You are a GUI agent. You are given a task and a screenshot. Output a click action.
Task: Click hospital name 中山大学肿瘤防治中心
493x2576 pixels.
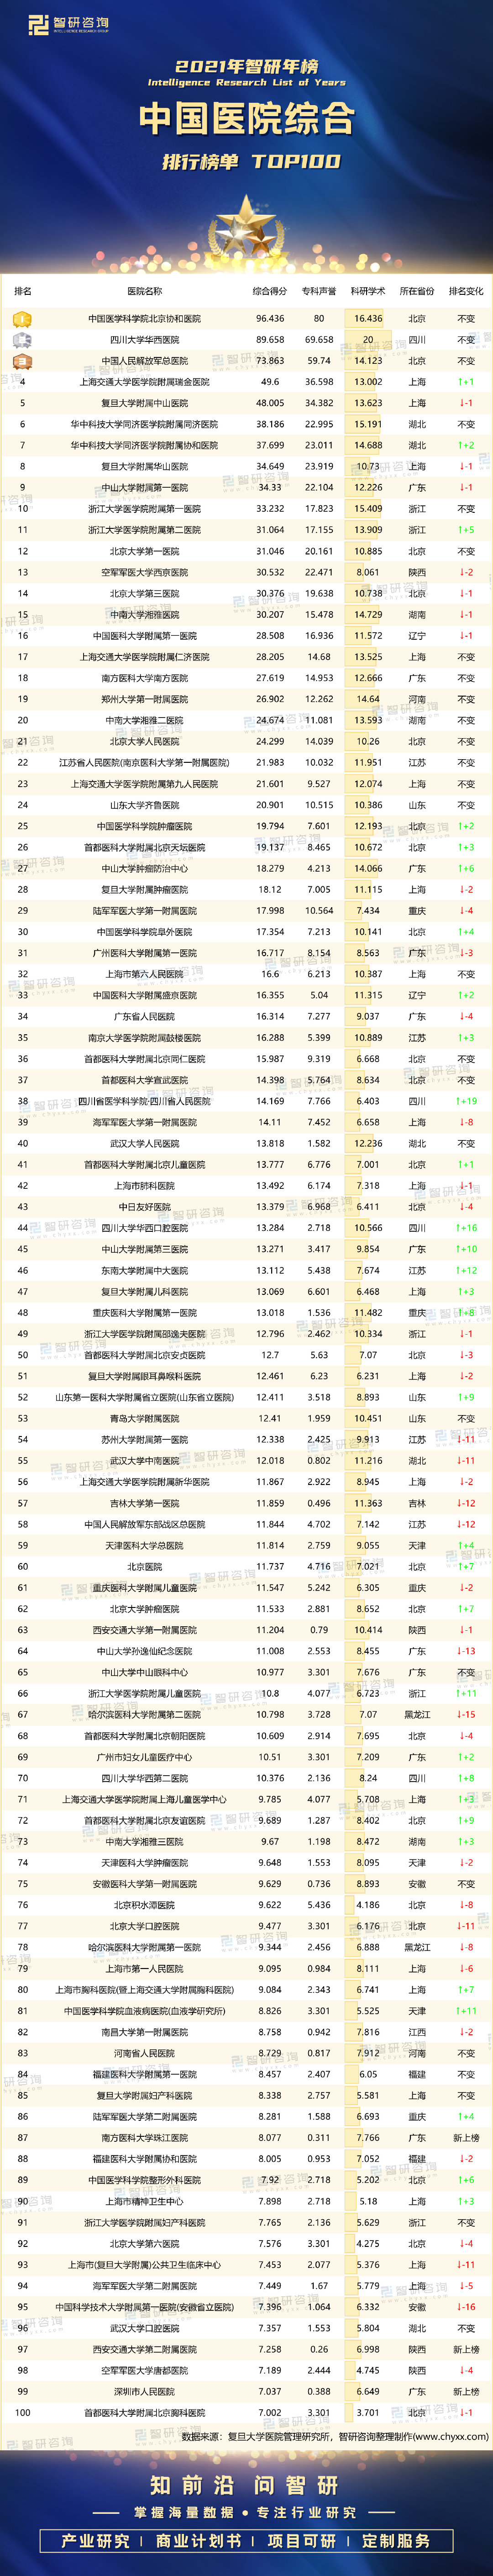pyautogui.click(x=145, y=869)
